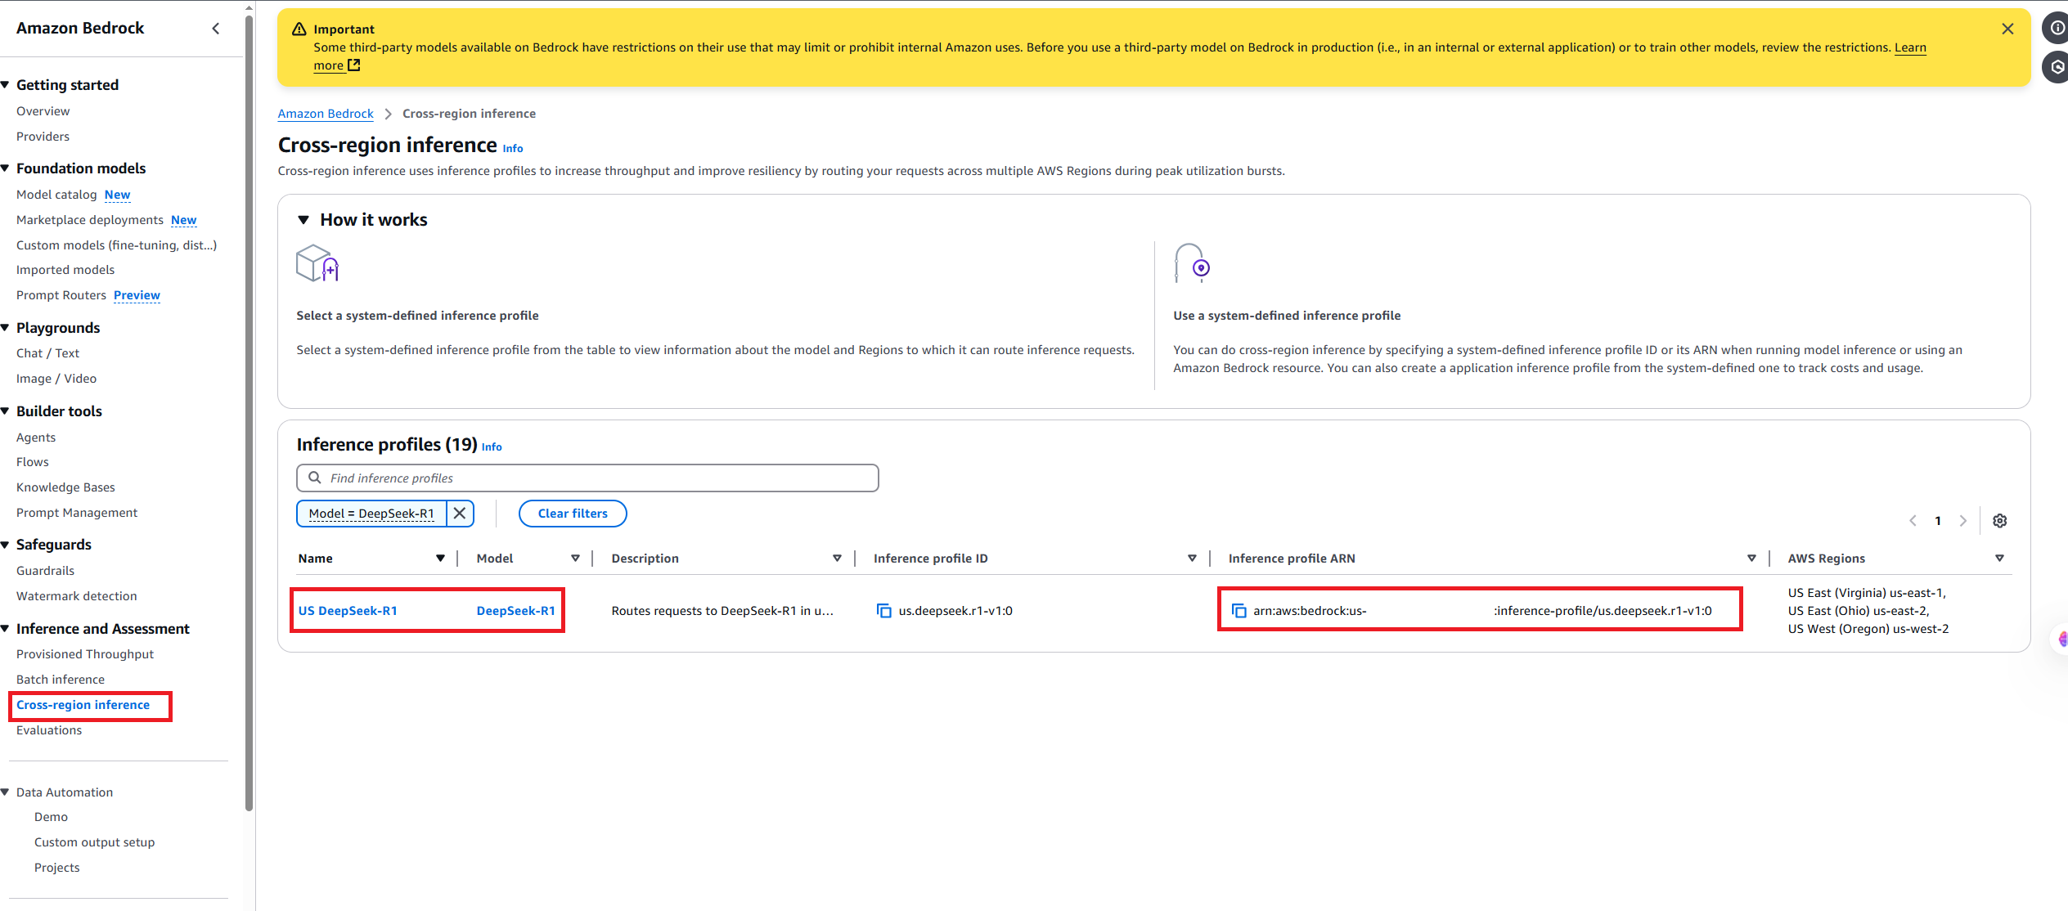Open Batch inference in sidebar
This screenshot has height=911, width=2068.
tap(61, 680)
